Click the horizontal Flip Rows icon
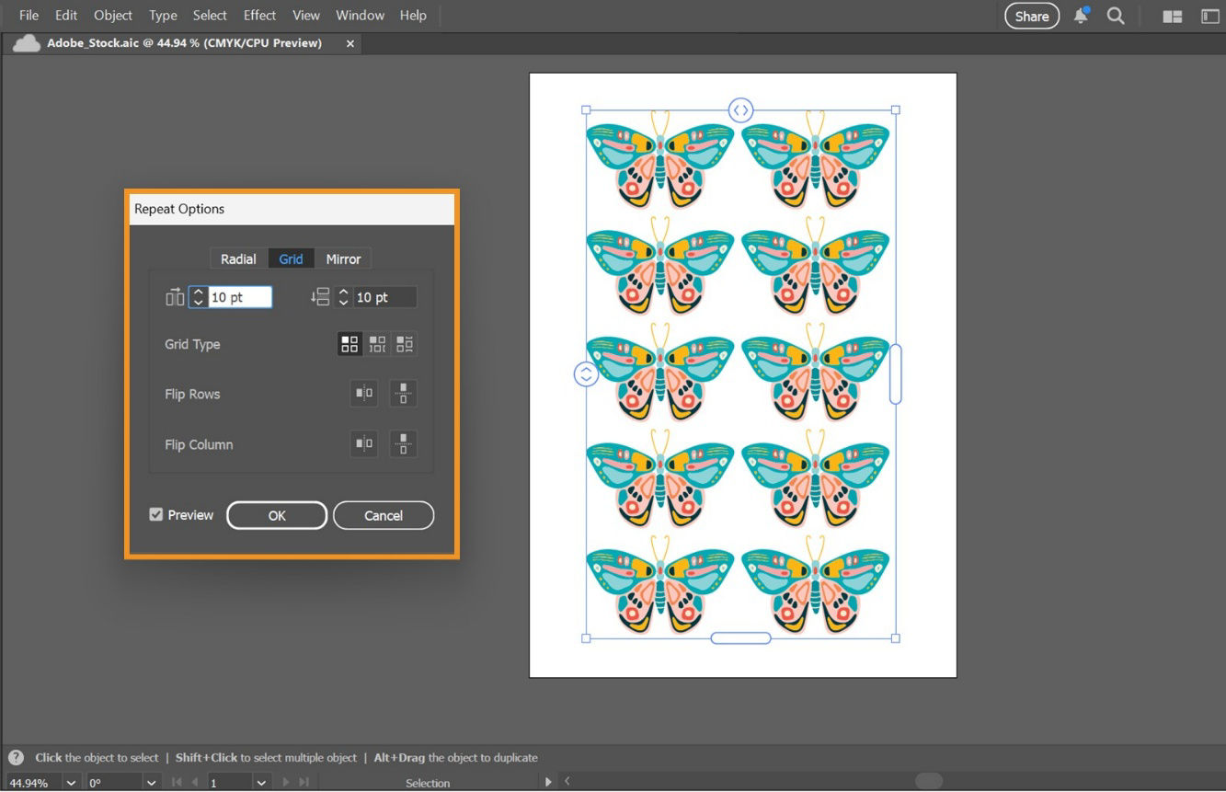The height and width of the screenshot is (792, 1226). coord(363,394)
